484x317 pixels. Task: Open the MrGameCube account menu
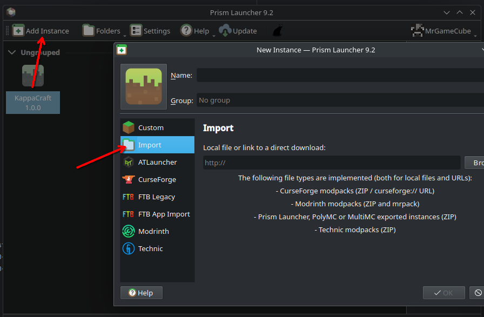(443, 31)
